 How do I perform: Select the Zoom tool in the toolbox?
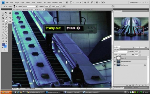pos(6,41)
